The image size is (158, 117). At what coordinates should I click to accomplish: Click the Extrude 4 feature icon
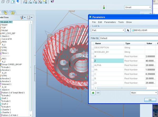1,107
